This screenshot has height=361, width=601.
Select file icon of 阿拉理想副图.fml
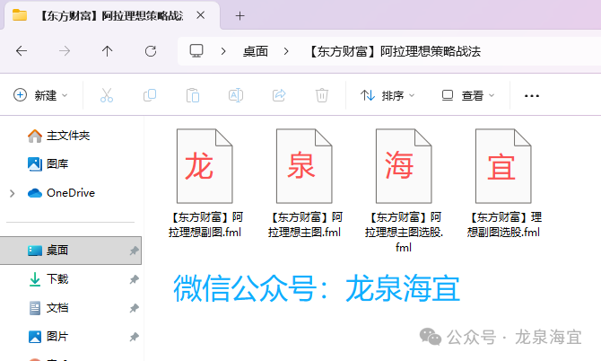[x=205, y=166]
